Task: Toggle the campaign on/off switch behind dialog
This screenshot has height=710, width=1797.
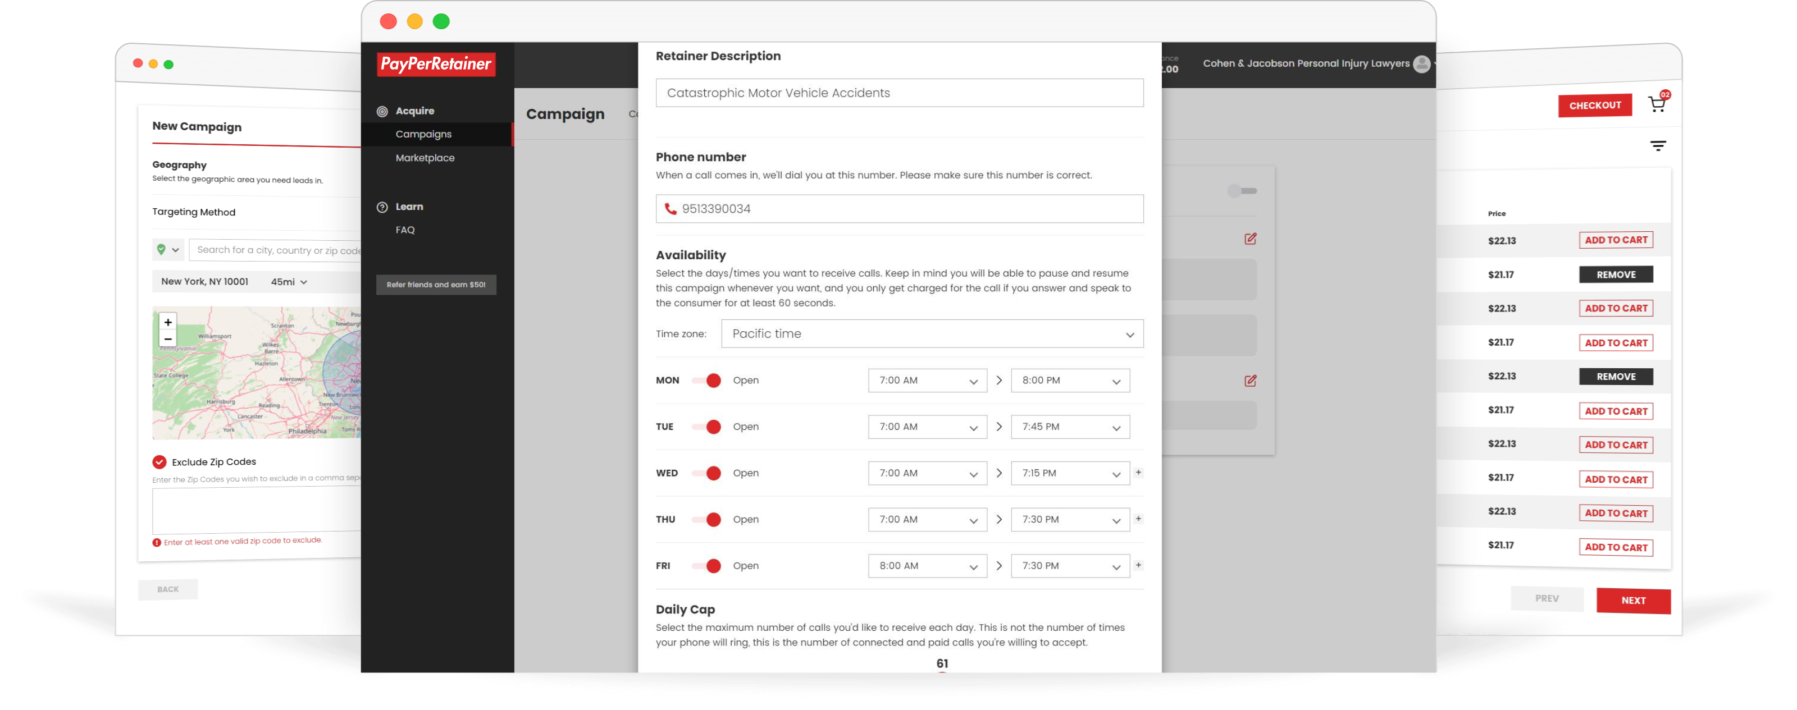Action: pos(1242,190)
